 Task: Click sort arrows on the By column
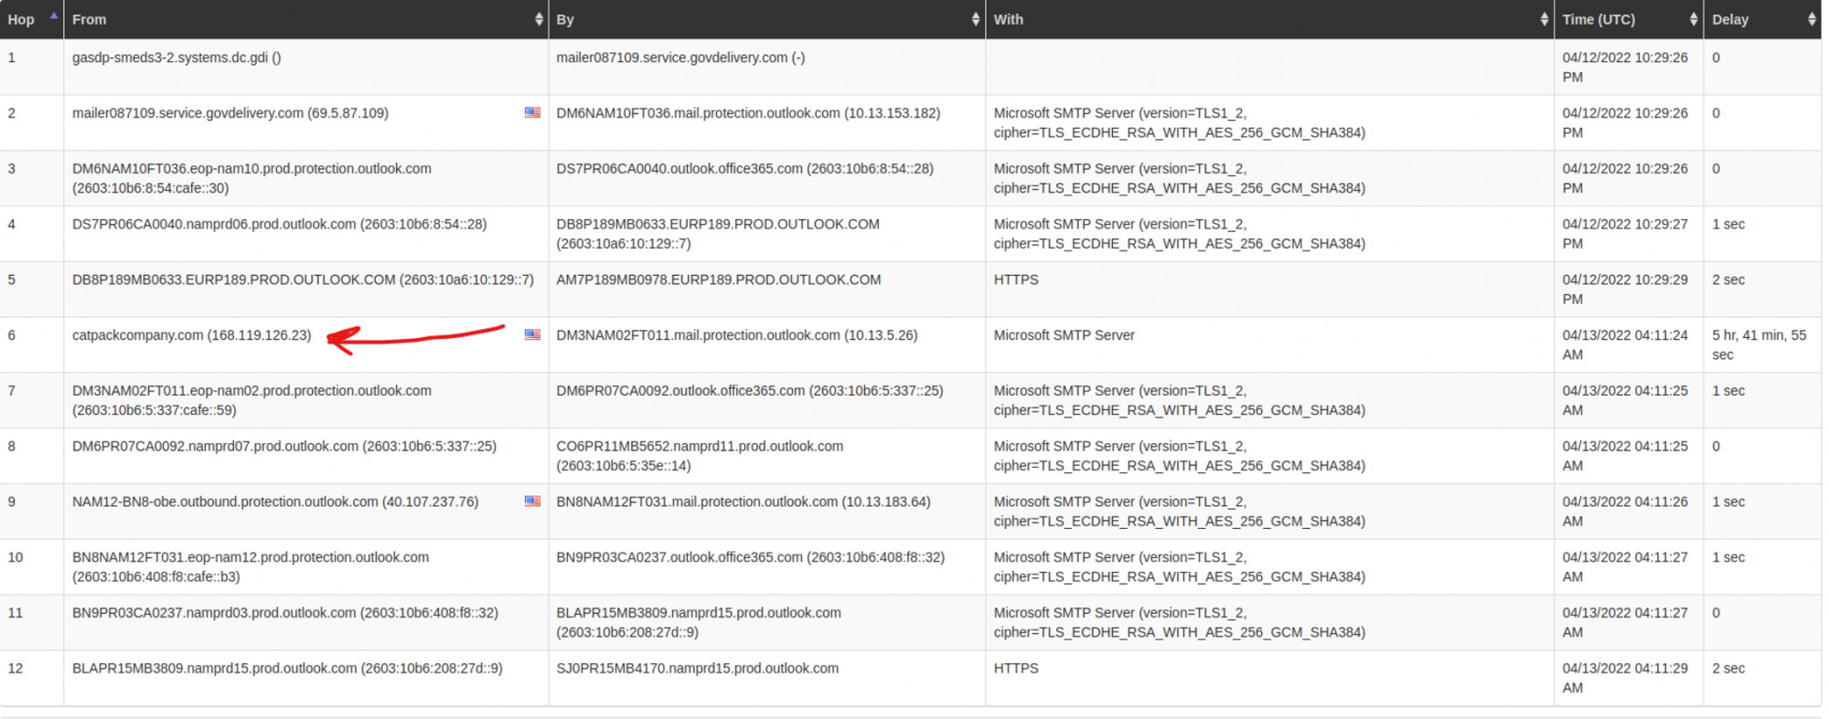tap(976, 19)
